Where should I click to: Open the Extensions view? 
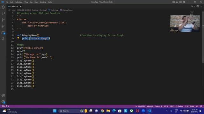[x=3, y=33]
